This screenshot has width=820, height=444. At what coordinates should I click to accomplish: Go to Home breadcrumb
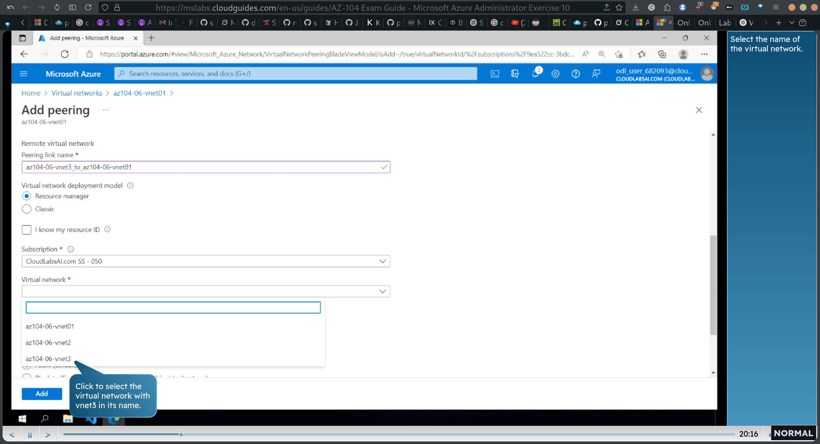pos(31,93)
